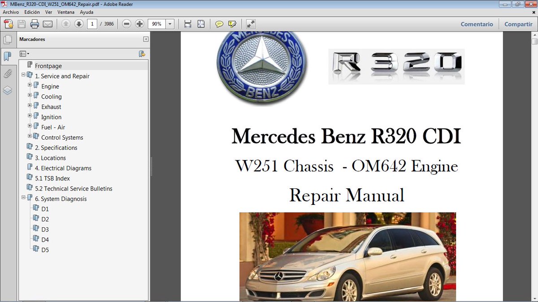Select the D4 bookmark
This screenshot has height=302, width=538.
[45, 240]
